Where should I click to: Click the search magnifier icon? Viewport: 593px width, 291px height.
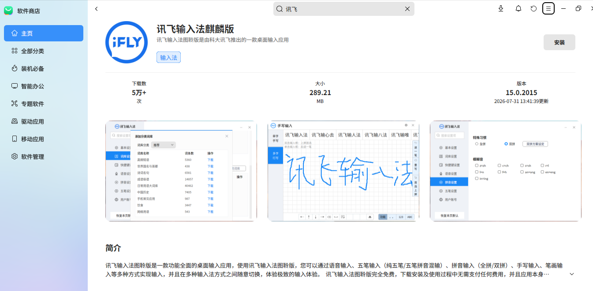(x=280, y=9)
